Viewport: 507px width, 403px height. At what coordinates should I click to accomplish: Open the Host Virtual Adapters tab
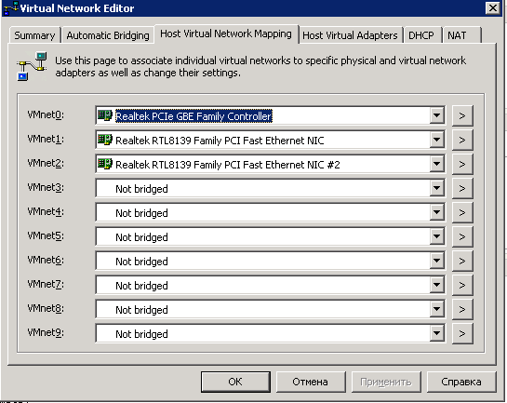350,35
